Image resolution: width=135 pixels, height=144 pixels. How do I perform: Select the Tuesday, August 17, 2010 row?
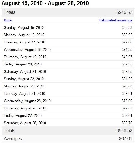pos(68,42)
